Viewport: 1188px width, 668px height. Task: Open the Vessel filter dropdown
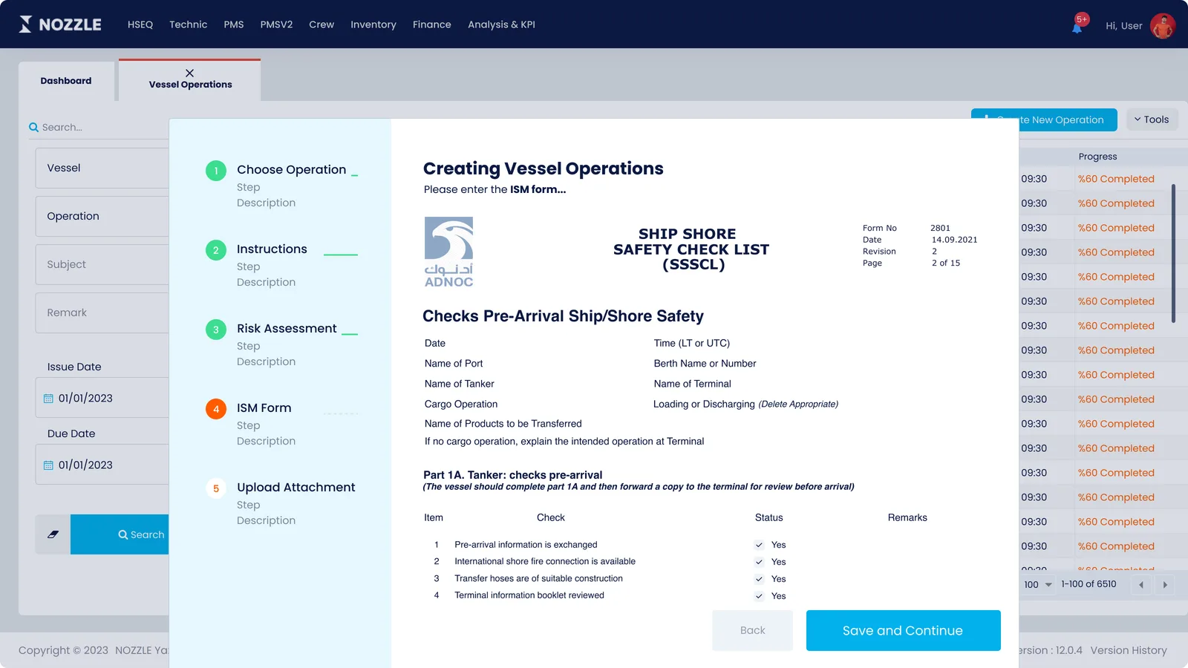pyautogui.click(x=102, y=168)
